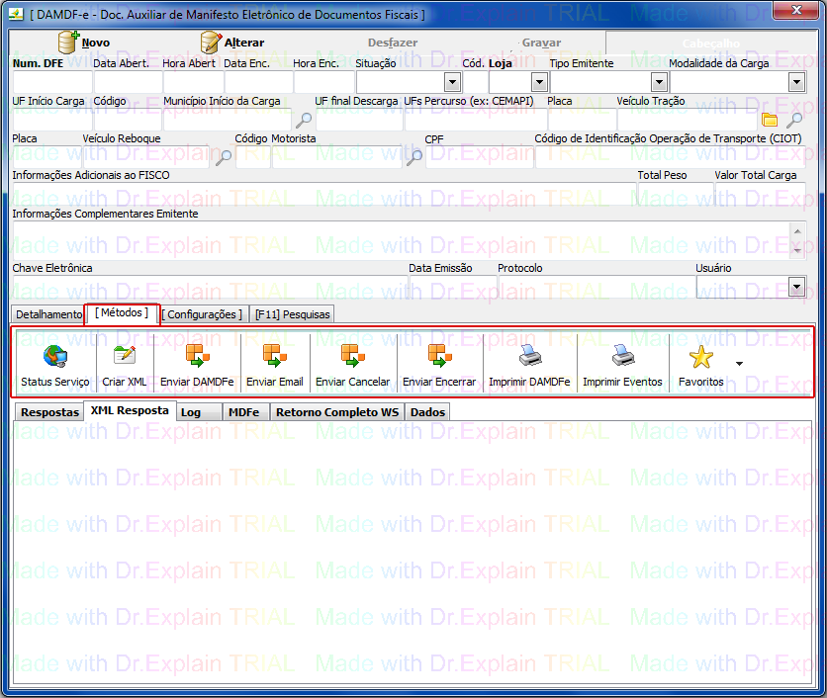
Task: Open the Dados tab
Action: [427, 412]
